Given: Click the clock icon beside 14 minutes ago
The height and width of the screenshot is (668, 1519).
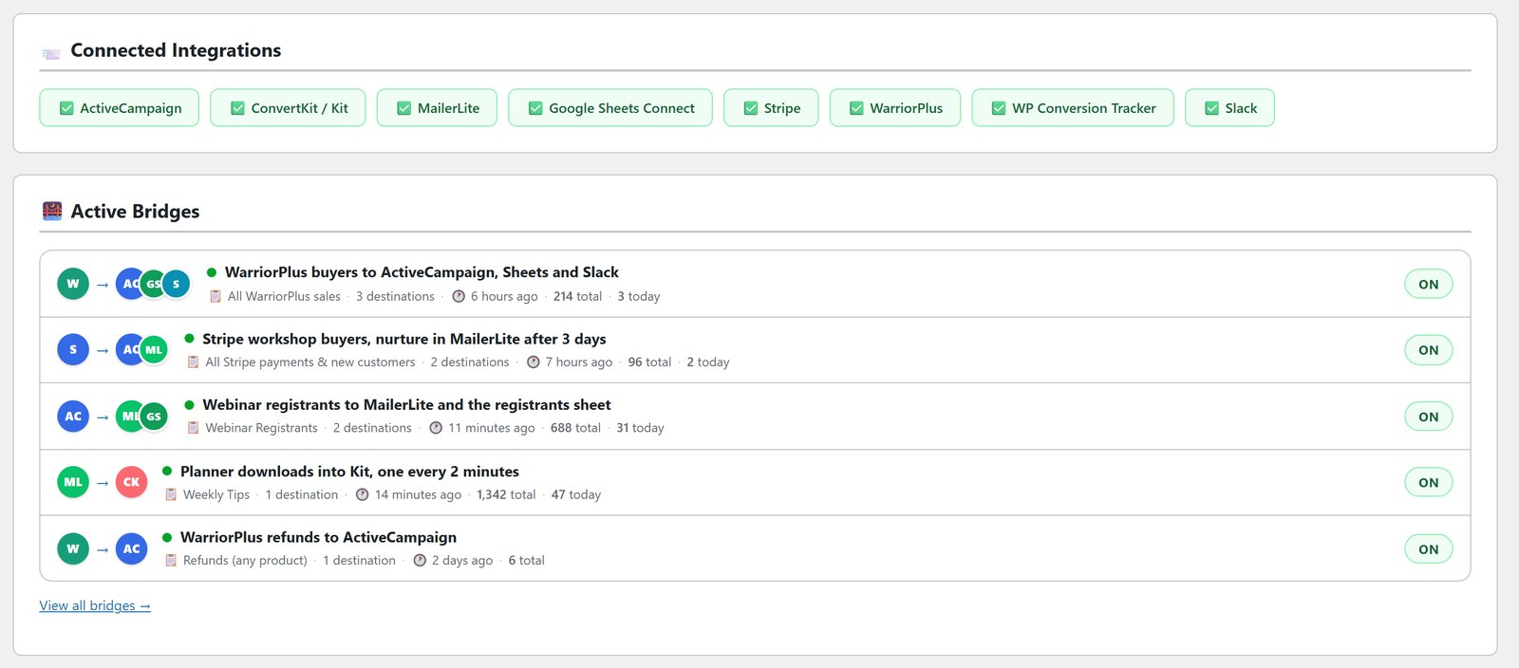Looking at the screenshot, I should [363, 494].
